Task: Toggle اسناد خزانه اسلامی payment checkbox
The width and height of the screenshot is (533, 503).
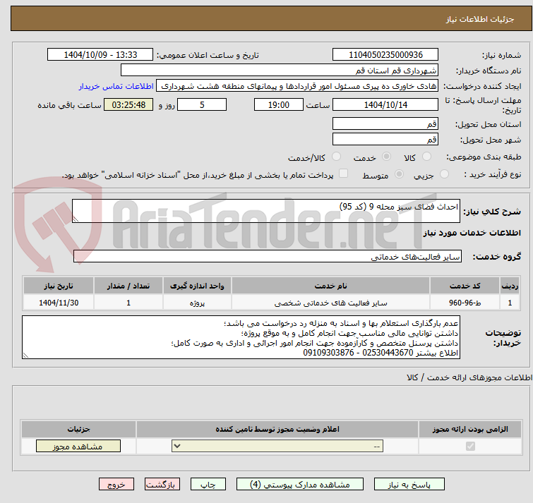Action: (x=344, y=174)
